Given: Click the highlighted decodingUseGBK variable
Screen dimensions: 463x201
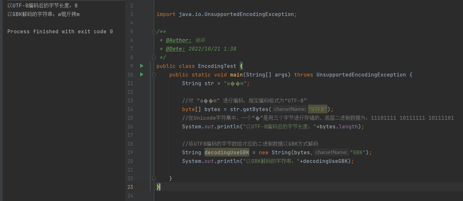Looking at the screenshot, I should coord(227,152).
